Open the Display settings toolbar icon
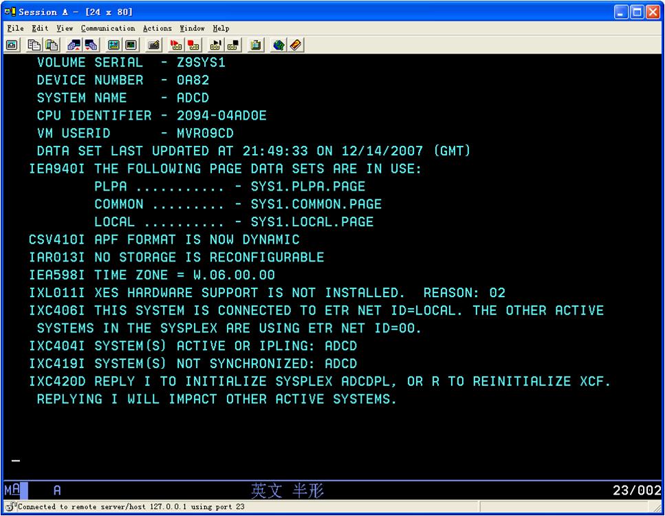 pyautogui.click(x=113, y=45)
